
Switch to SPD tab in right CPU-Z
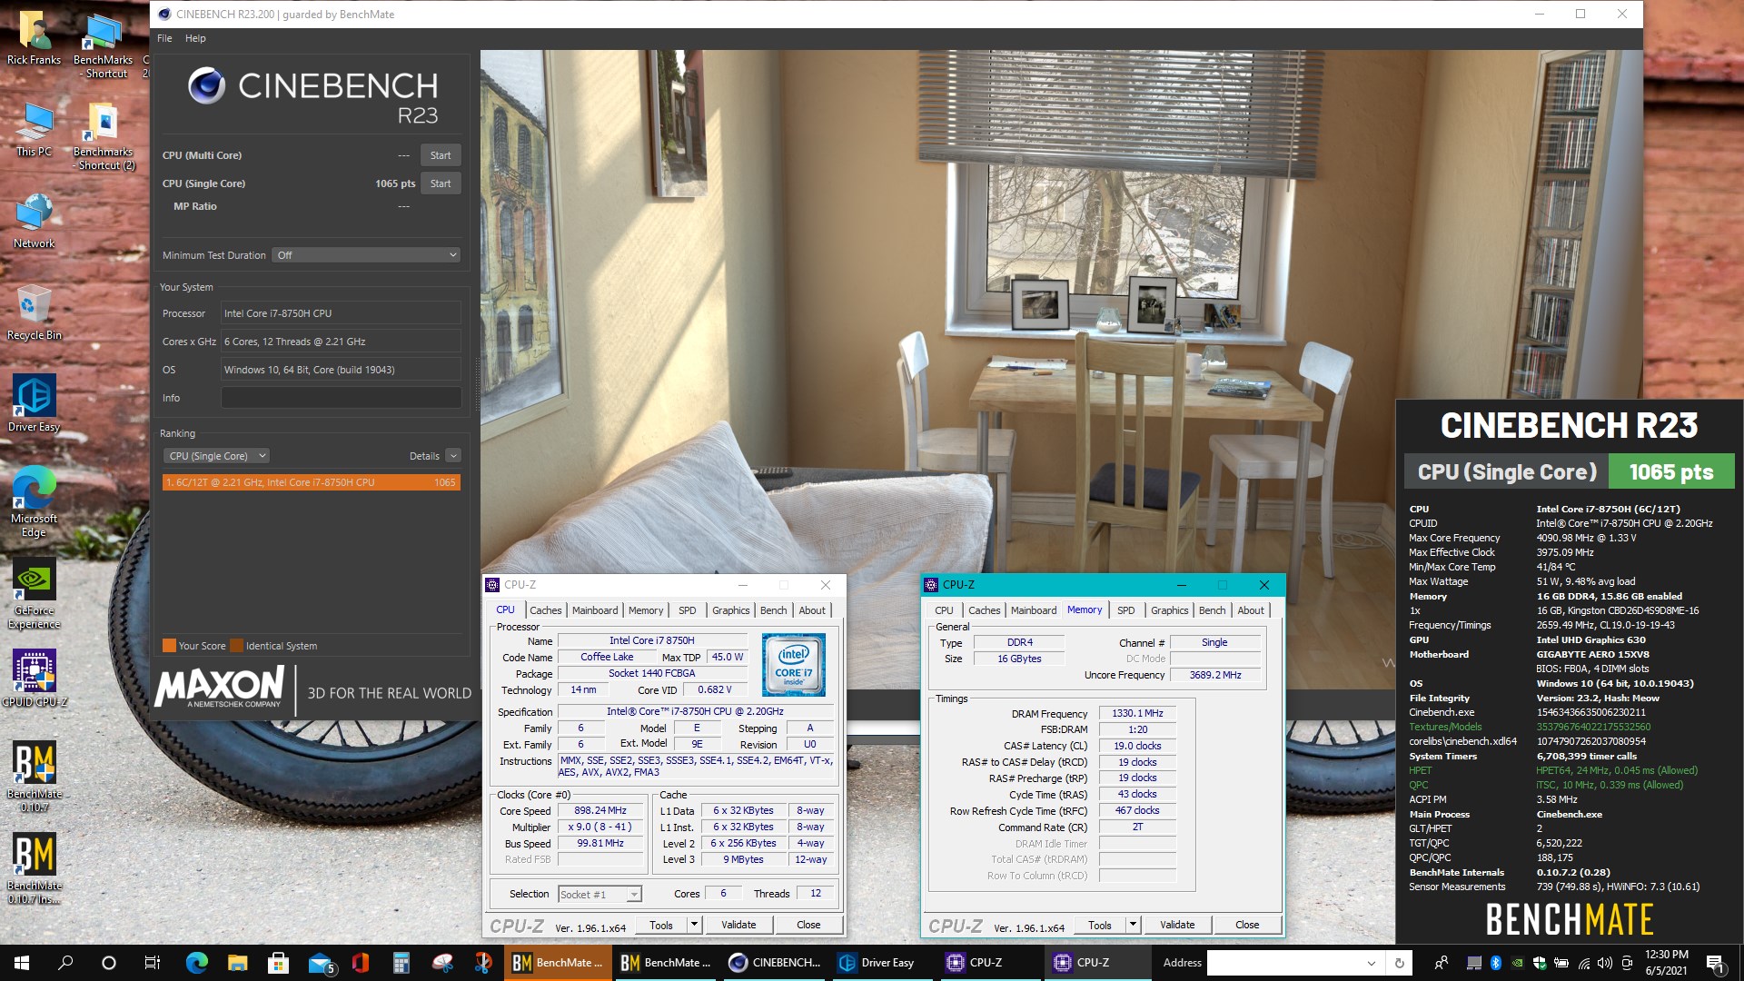pos(1126,610)
